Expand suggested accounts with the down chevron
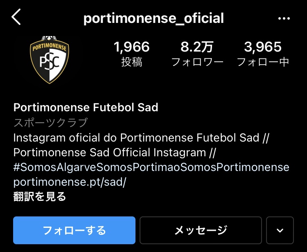The height and width of the screenshot is (252, 307). pos(280,230)
